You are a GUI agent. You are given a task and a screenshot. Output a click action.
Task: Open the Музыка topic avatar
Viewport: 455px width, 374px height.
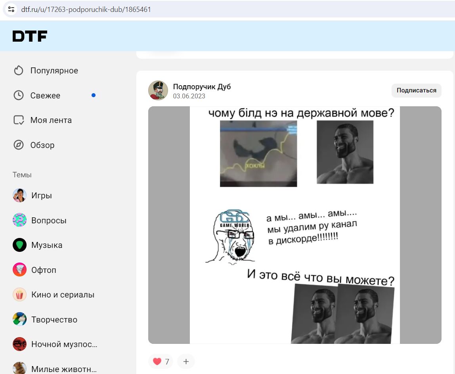click(x=19, y=245)
